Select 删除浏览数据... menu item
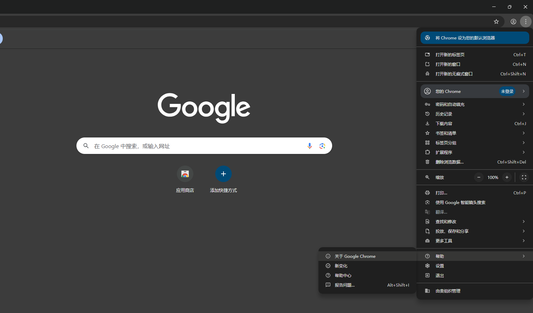Screen dimensions: 533x313 coord(475,162)
